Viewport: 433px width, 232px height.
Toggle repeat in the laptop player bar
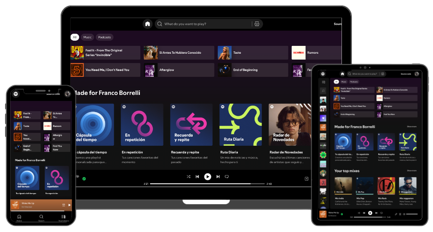(x=227, y=177)
